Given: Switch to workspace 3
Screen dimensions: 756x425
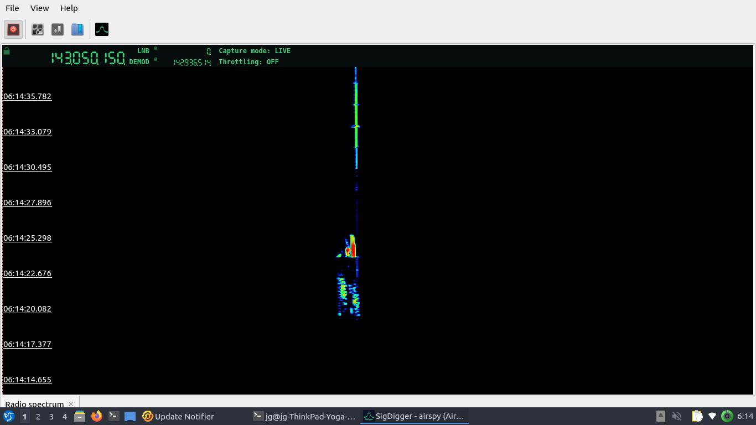Looking at the screenshot, I should [51, 417].
